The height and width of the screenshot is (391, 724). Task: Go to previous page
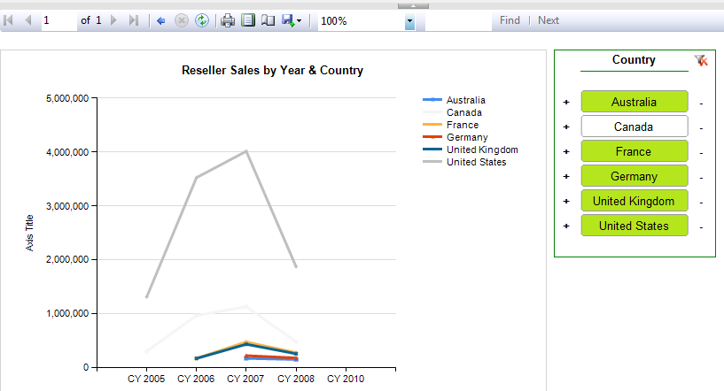28,20
